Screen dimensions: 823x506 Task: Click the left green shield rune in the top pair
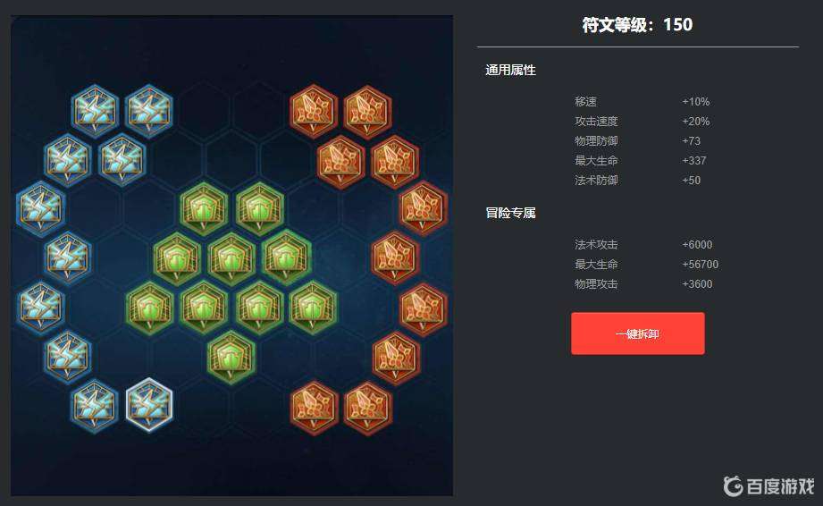[x=204, y=208]
